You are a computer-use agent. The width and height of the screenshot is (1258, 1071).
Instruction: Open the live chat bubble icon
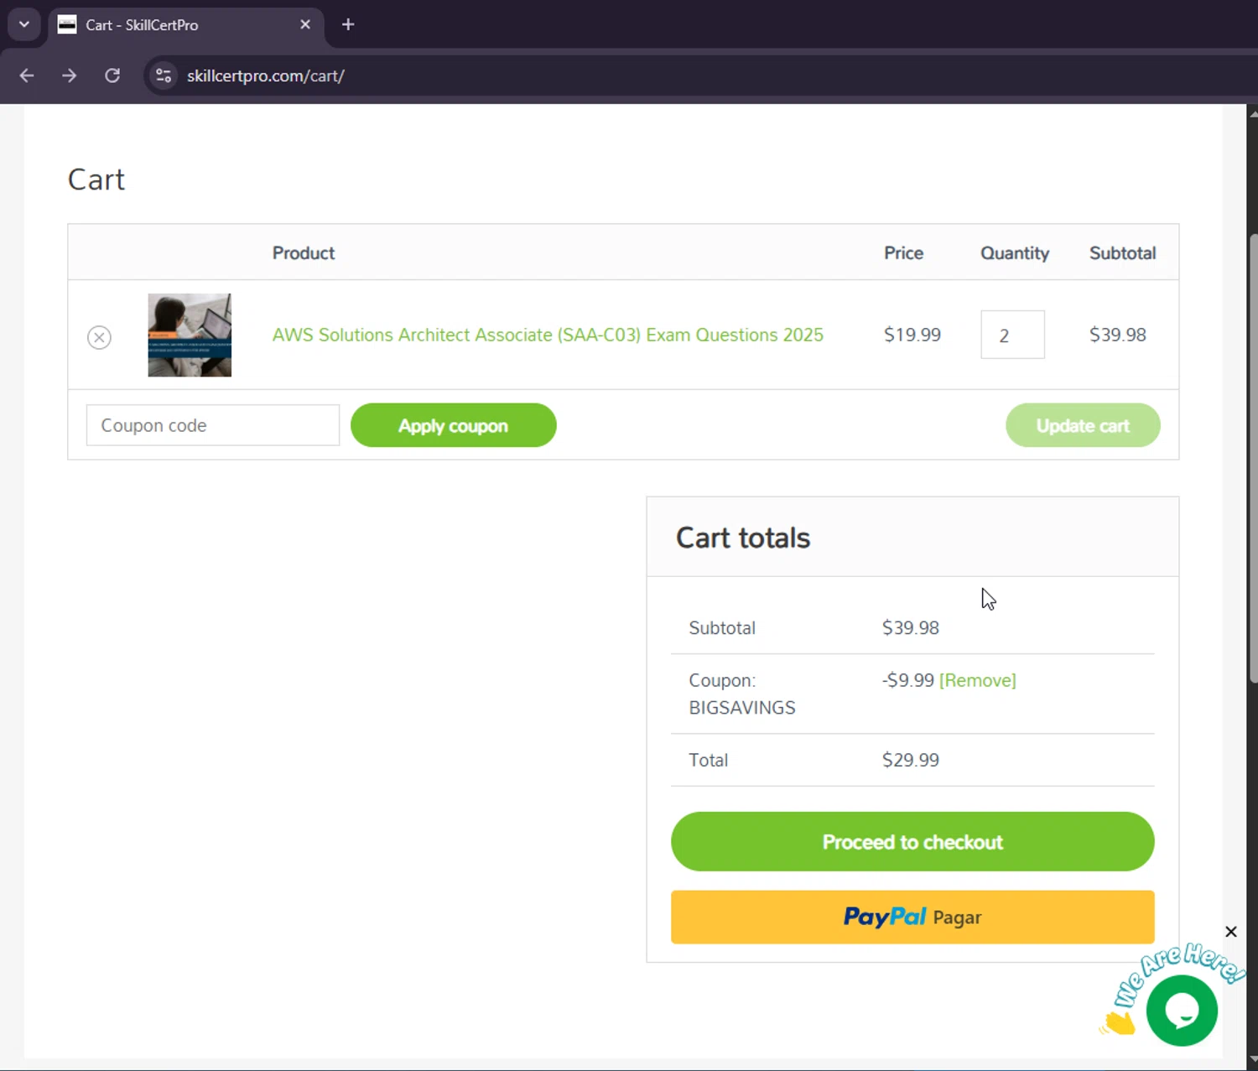click(x=1182, y=1011)
